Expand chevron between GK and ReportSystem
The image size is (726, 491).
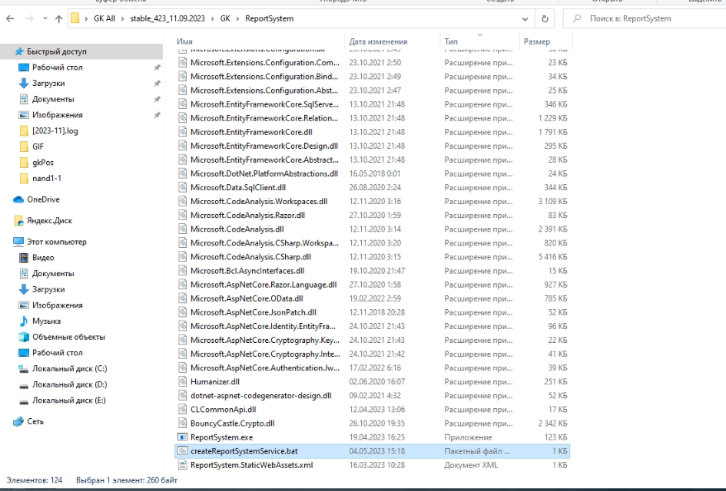tap(238, 18)
